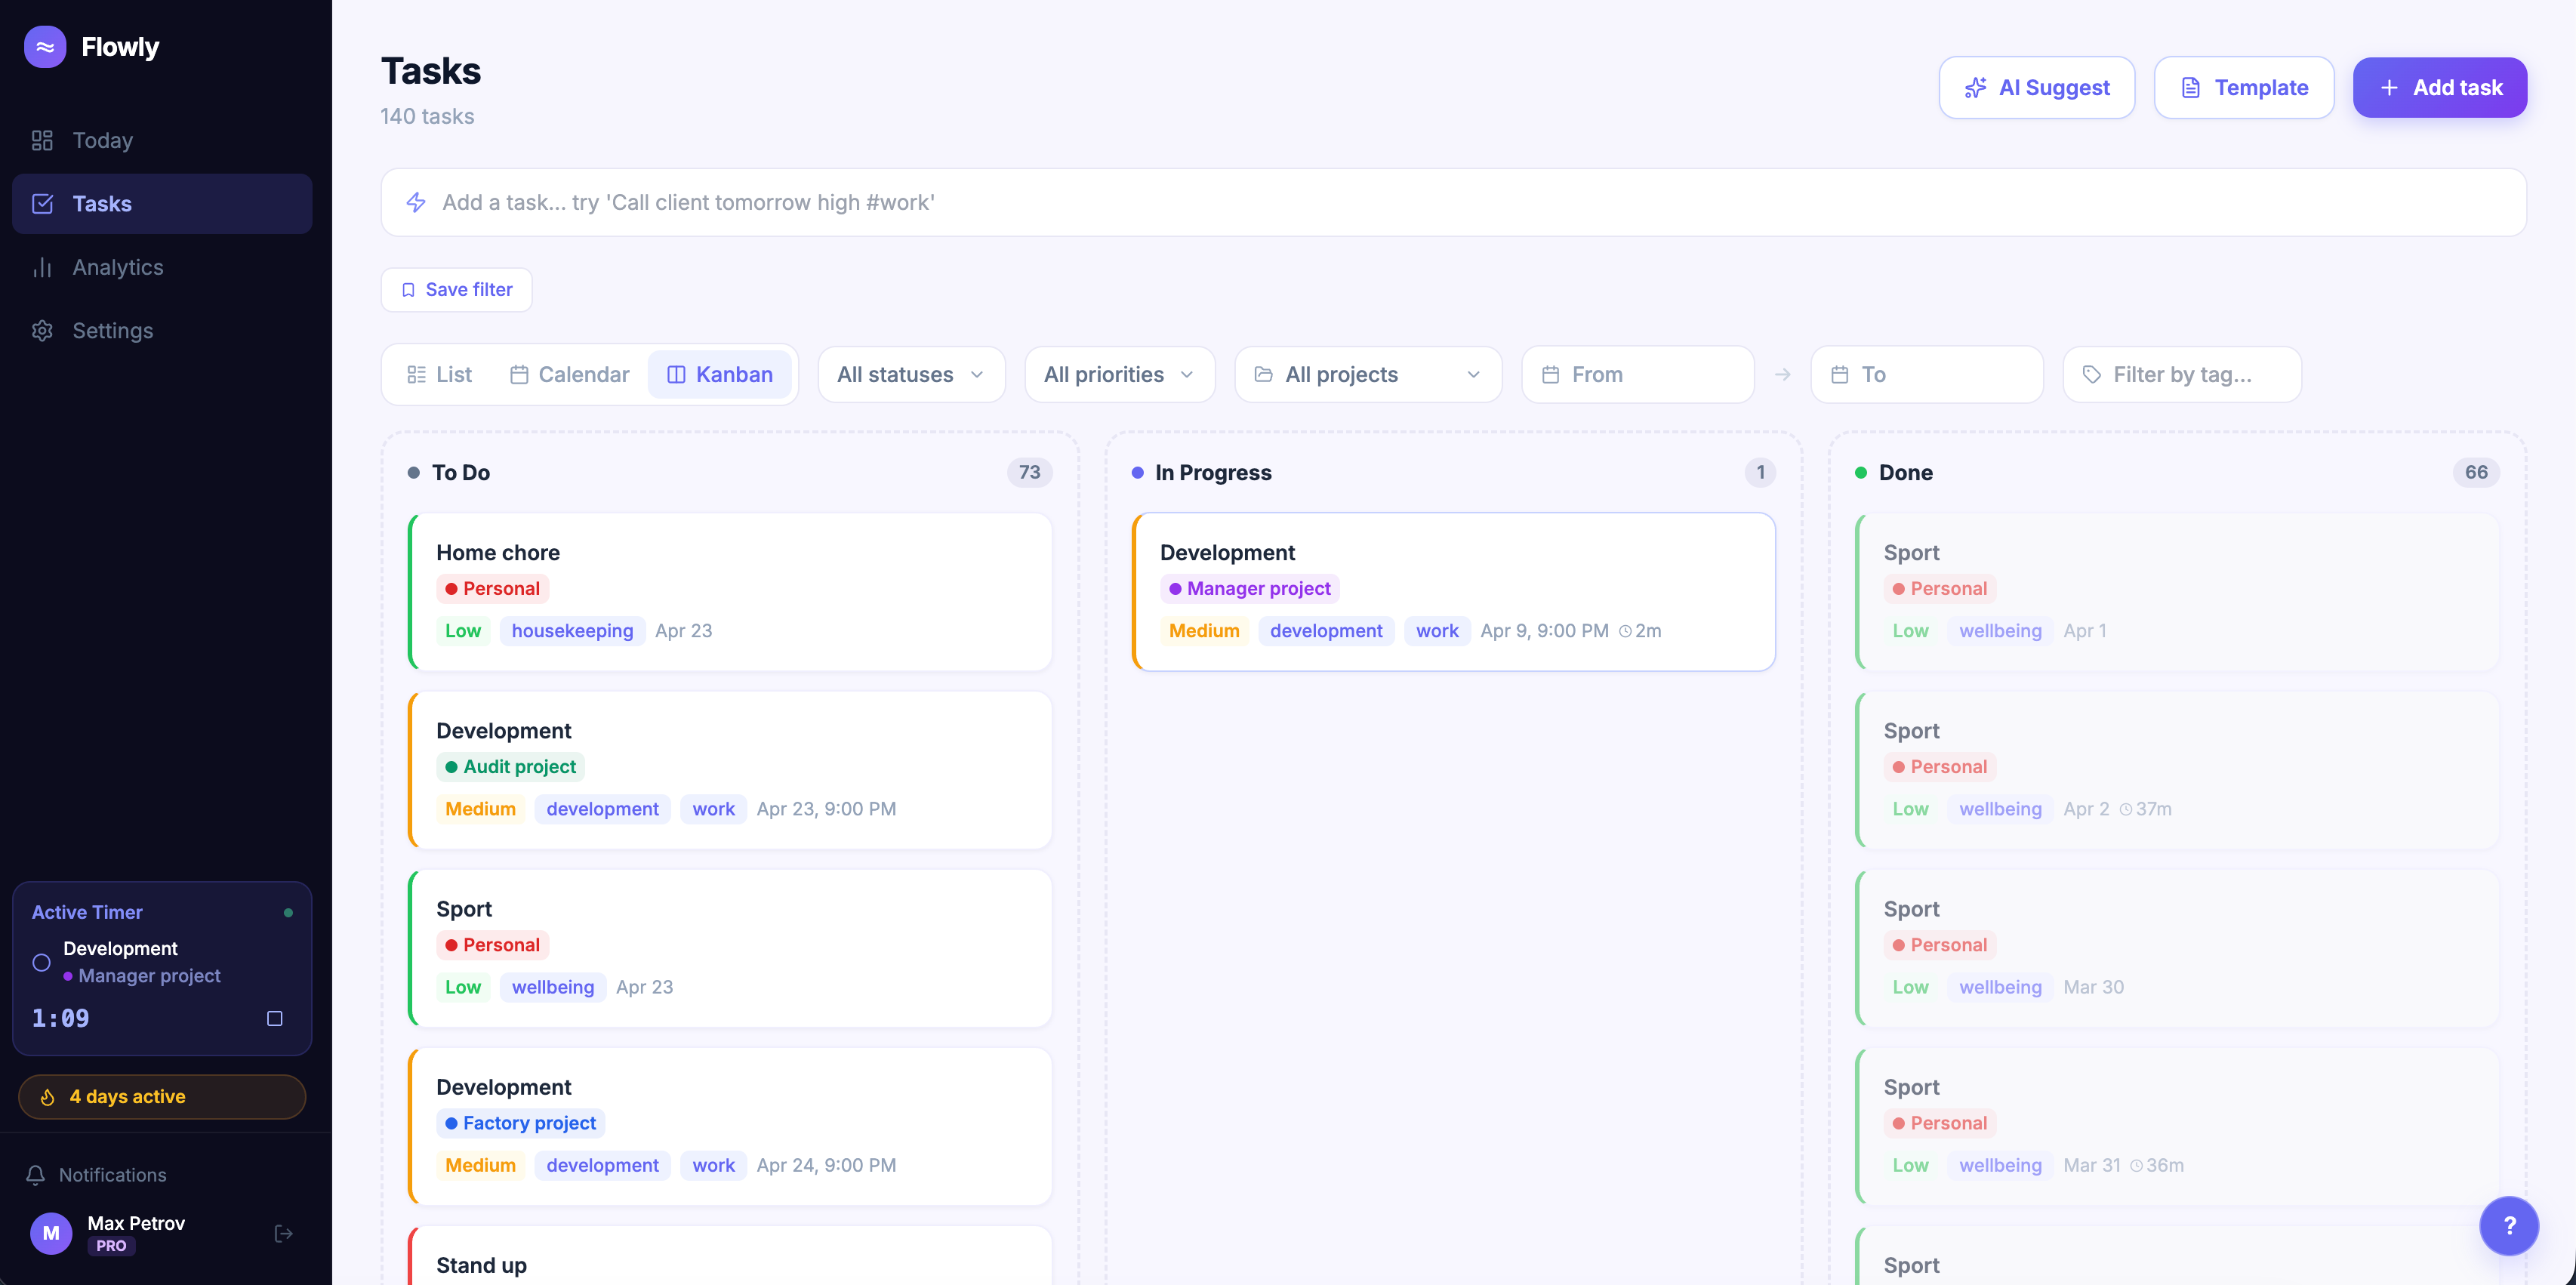Image resolution: width=2576 pixels, height=1285 pixels.
Task: Expand the All projects dropdown
Action: [x=1367, y=374]
